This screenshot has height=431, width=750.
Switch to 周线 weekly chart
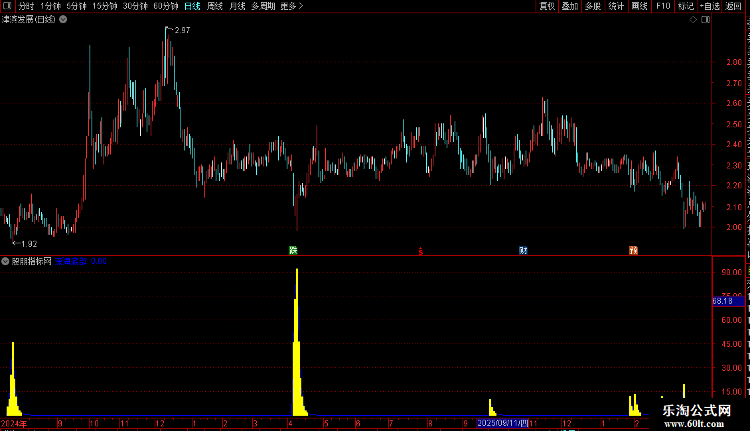pos(215,6)
